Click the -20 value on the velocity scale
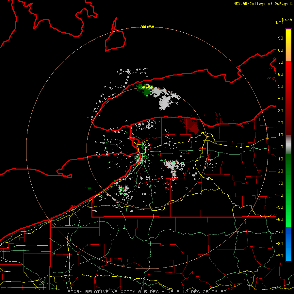 [x=279, y=171]
